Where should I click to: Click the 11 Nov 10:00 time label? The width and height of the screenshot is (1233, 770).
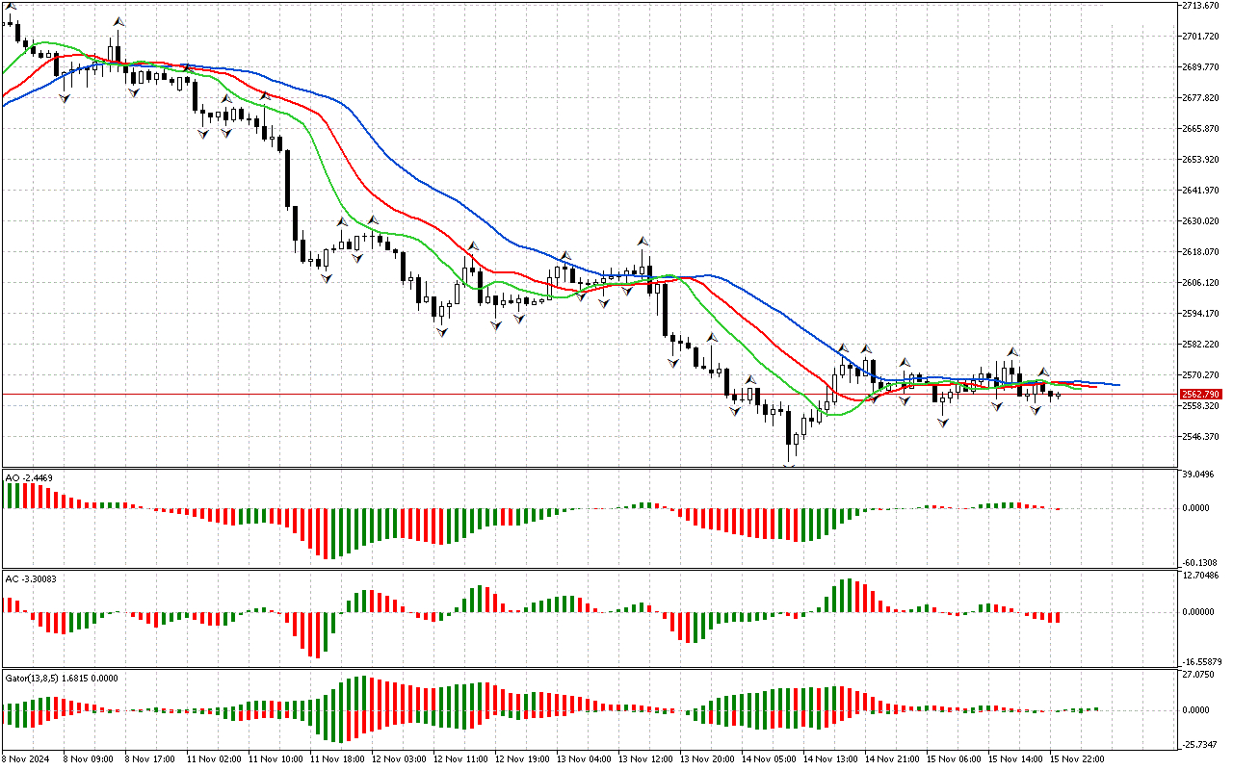pyautogui.click(x=274, y=759)
